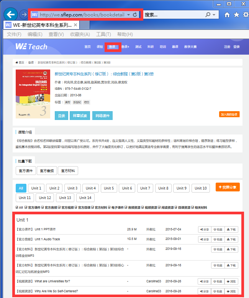Image resolution: width=249 pixels, height=298 pixels.
Task: Toggle the 官方材料 filter checkbox
Action: (x=93, y=207)
